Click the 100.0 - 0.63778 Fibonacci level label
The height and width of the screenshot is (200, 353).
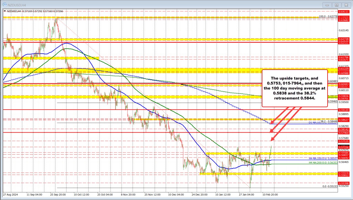(x=329, y=16)
